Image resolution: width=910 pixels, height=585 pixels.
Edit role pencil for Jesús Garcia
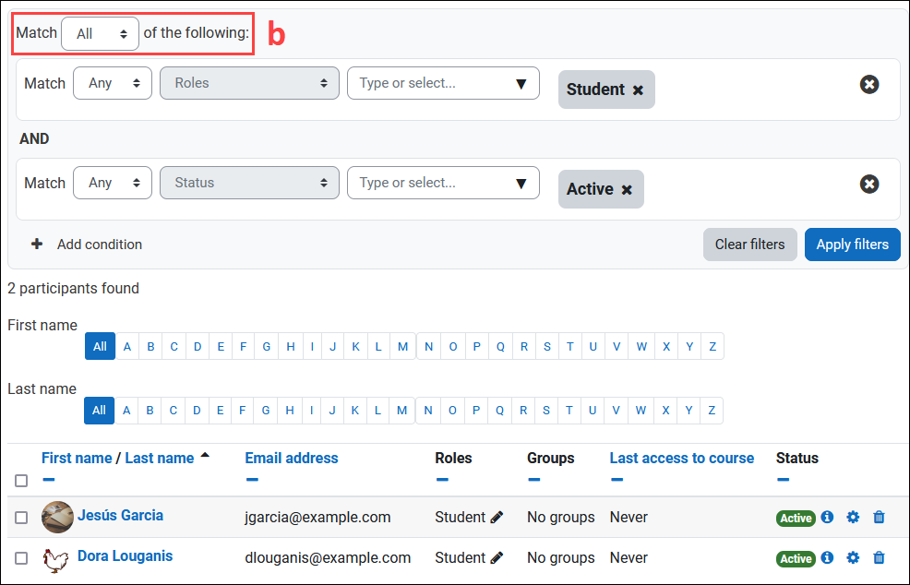point(497,517)
